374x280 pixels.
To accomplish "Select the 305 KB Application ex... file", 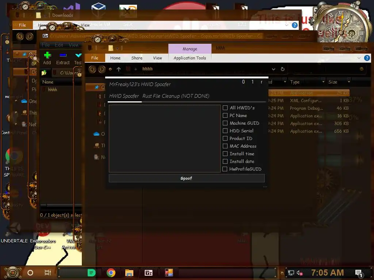I will coord(309,124).
